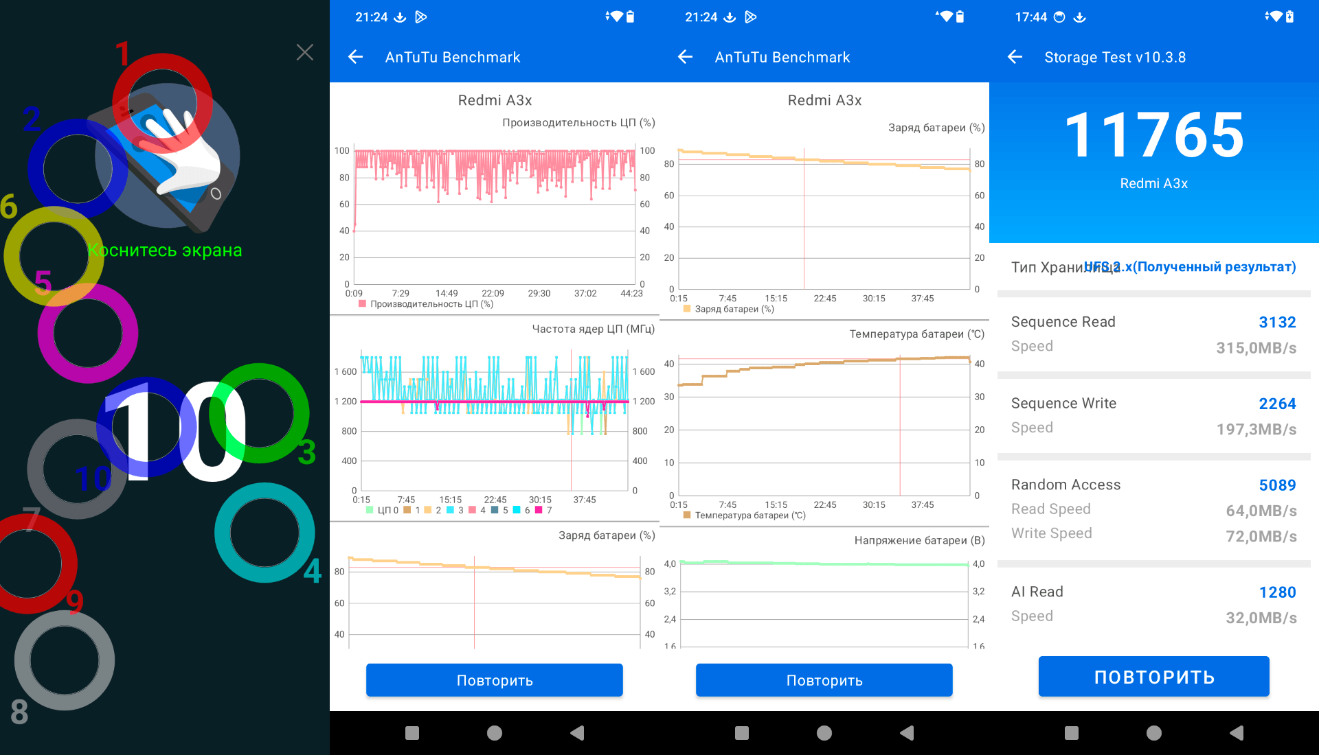Tap the green touch circle numbered 3

click(x=259, y=413)
